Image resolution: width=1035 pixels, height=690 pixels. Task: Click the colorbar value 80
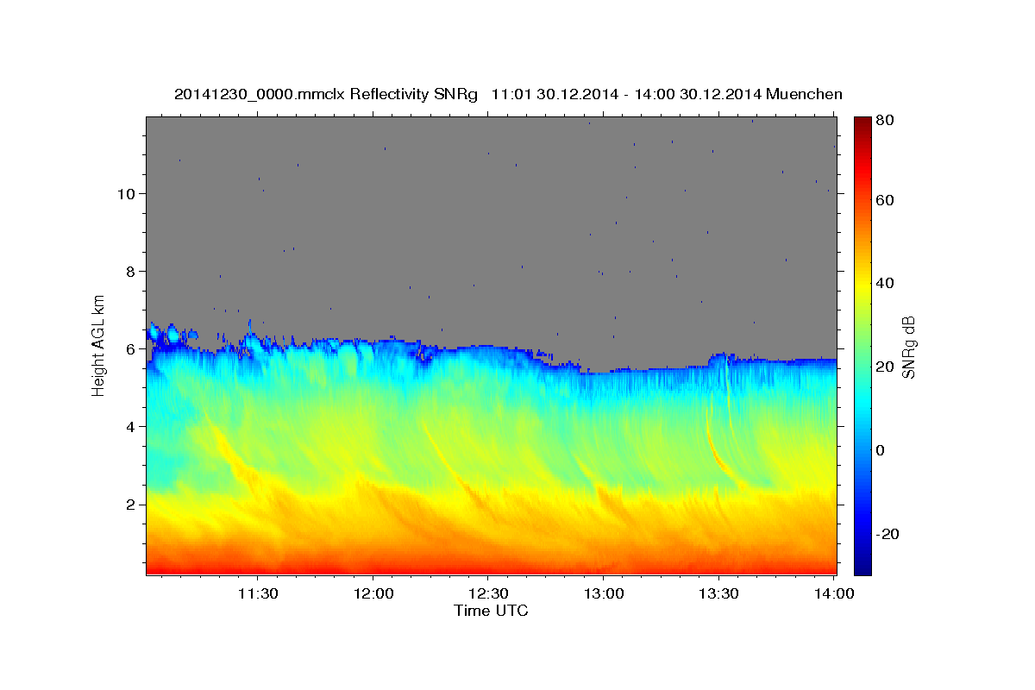[887, 120]
